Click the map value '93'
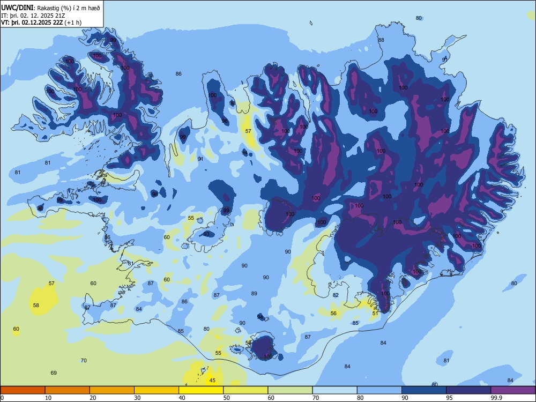Screen dimensions: 536x402 (206, 234)
